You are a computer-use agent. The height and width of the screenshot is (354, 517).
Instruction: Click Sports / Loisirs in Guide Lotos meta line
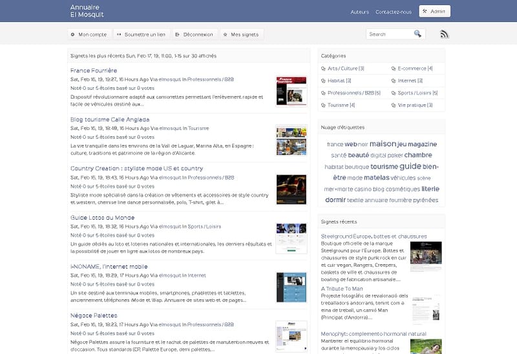coord(204,227)
